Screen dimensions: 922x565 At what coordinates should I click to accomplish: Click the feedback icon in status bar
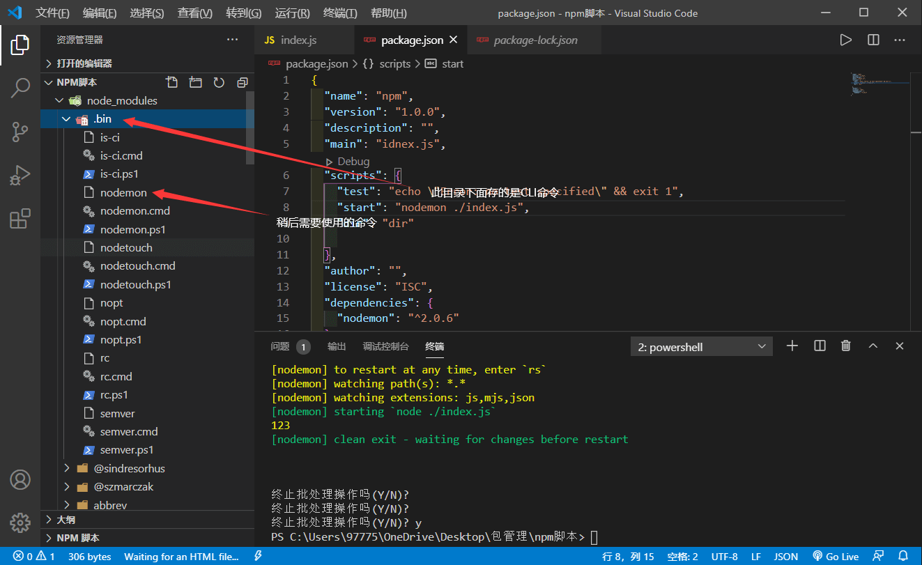[877, 557]
